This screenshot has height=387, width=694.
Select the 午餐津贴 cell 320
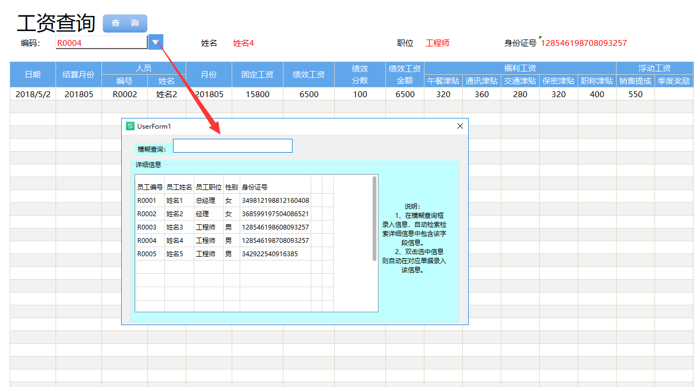click(444, 94)
